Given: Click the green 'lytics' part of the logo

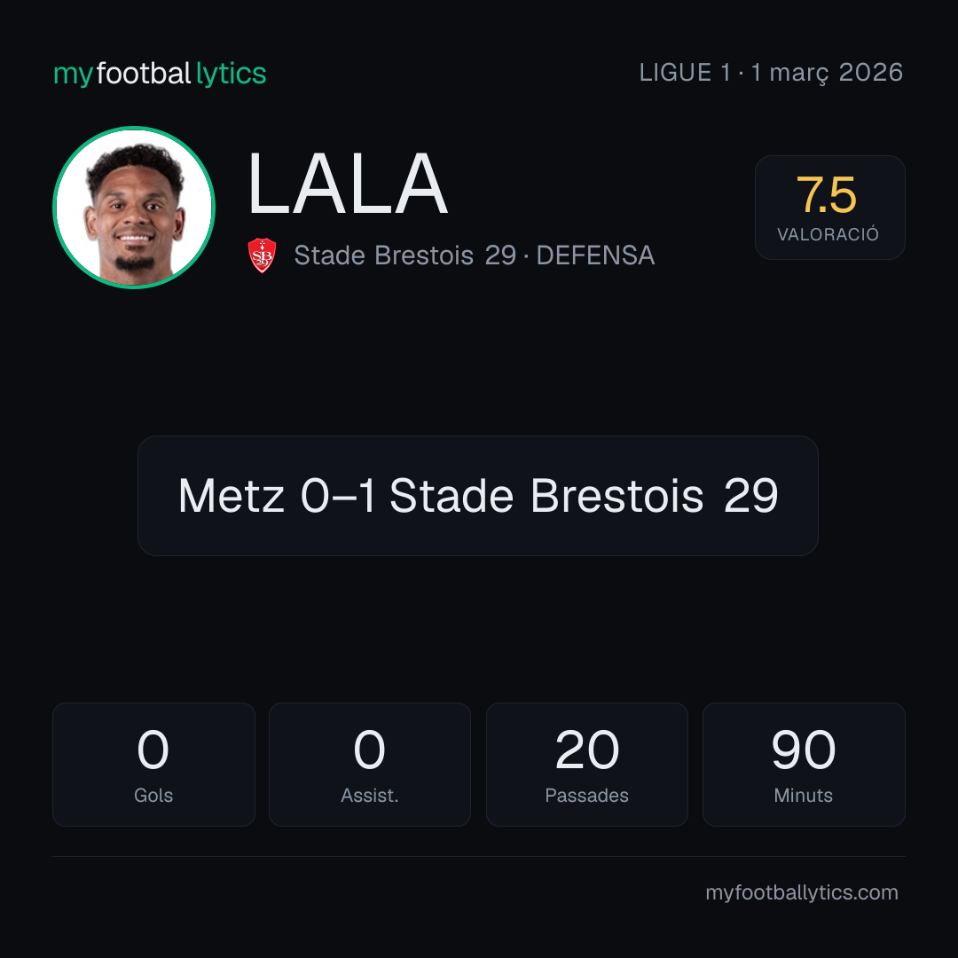Looking at the screenshot, I should [231, 74].
